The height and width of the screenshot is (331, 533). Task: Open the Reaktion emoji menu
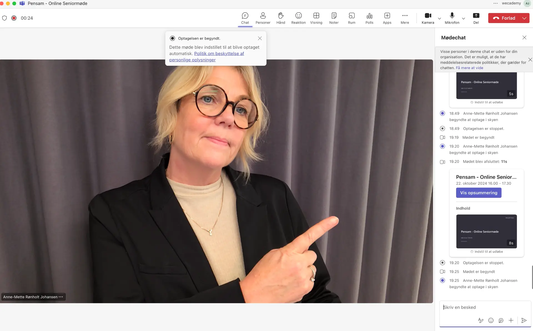[298, 18]
